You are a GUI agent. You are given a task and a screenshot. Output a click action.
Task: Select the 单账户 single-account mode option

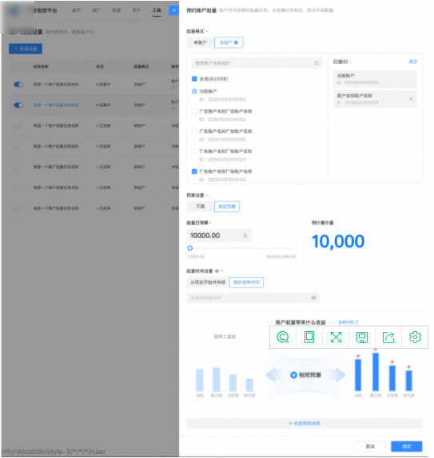pyautogui.click(x=201, y=42)
